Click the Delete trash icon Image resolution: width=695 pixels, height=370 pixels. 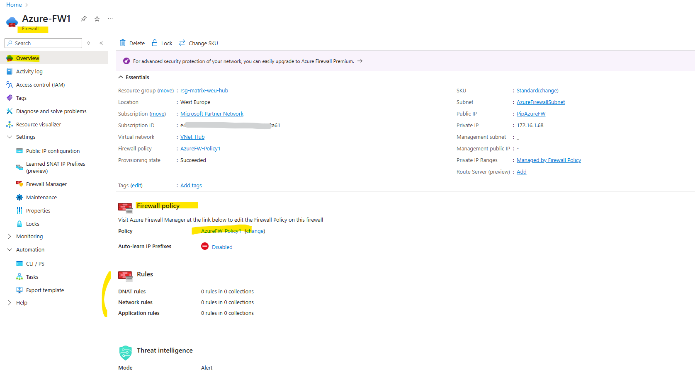123,43
